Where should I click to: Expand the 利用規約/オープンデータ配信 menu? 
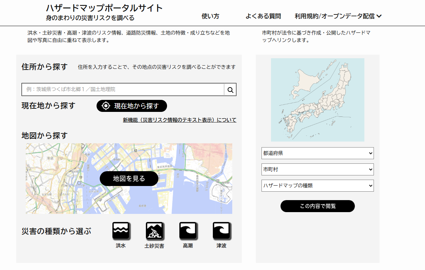coord(338,16)
